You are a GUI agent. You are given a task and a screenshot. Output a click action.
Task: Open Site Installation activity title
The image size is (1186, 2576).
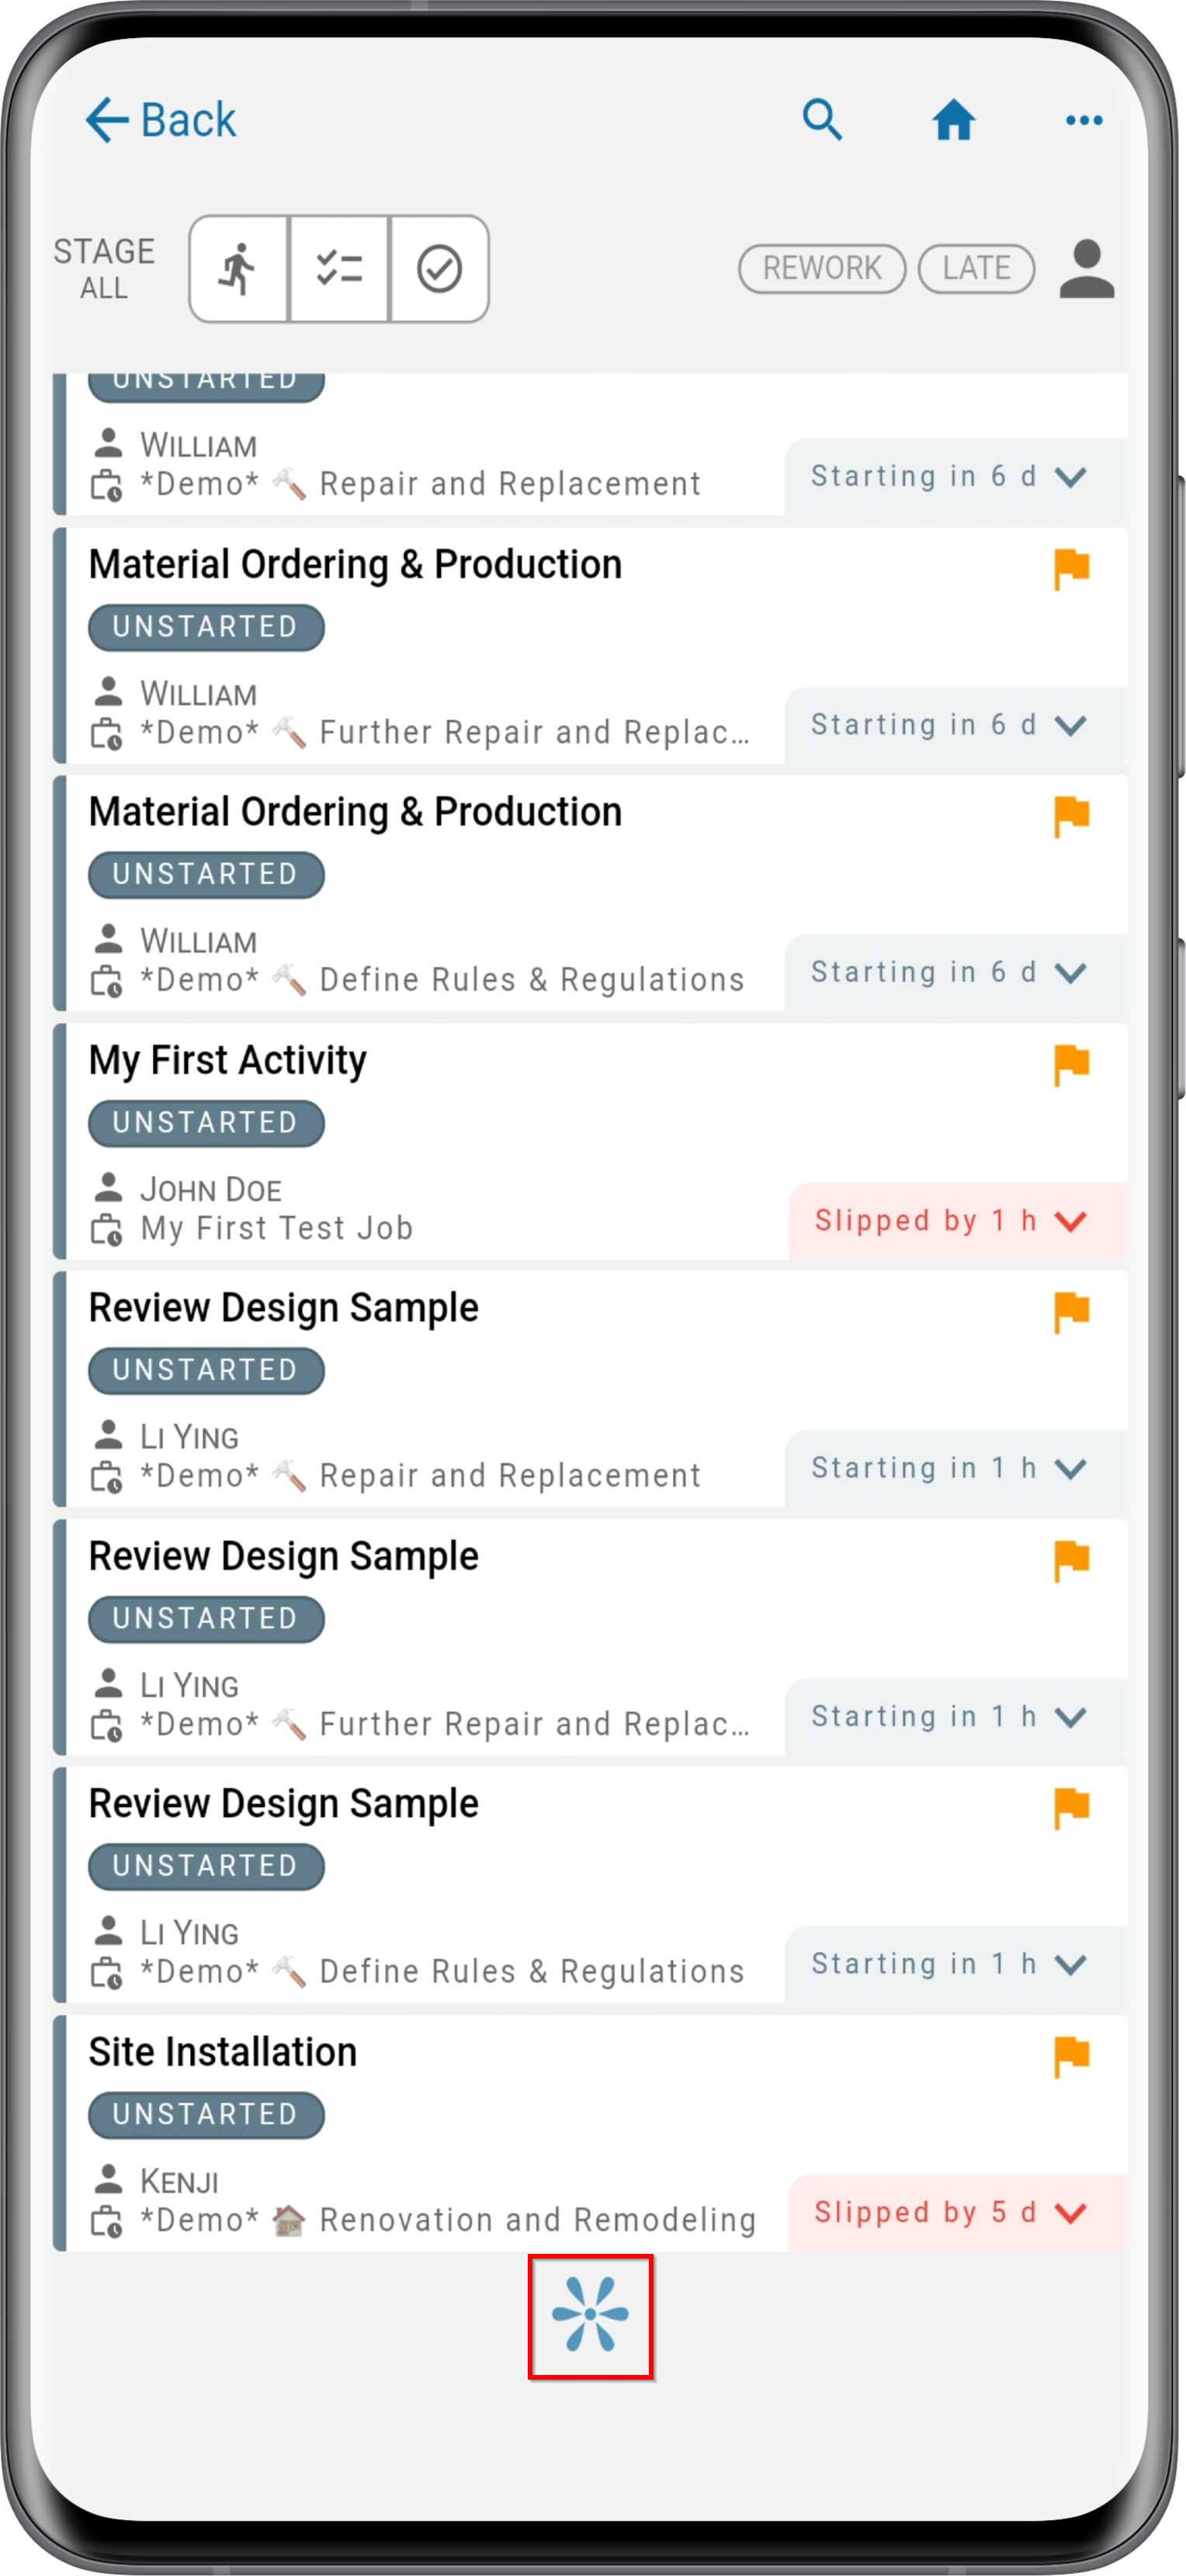(222, 2052)
